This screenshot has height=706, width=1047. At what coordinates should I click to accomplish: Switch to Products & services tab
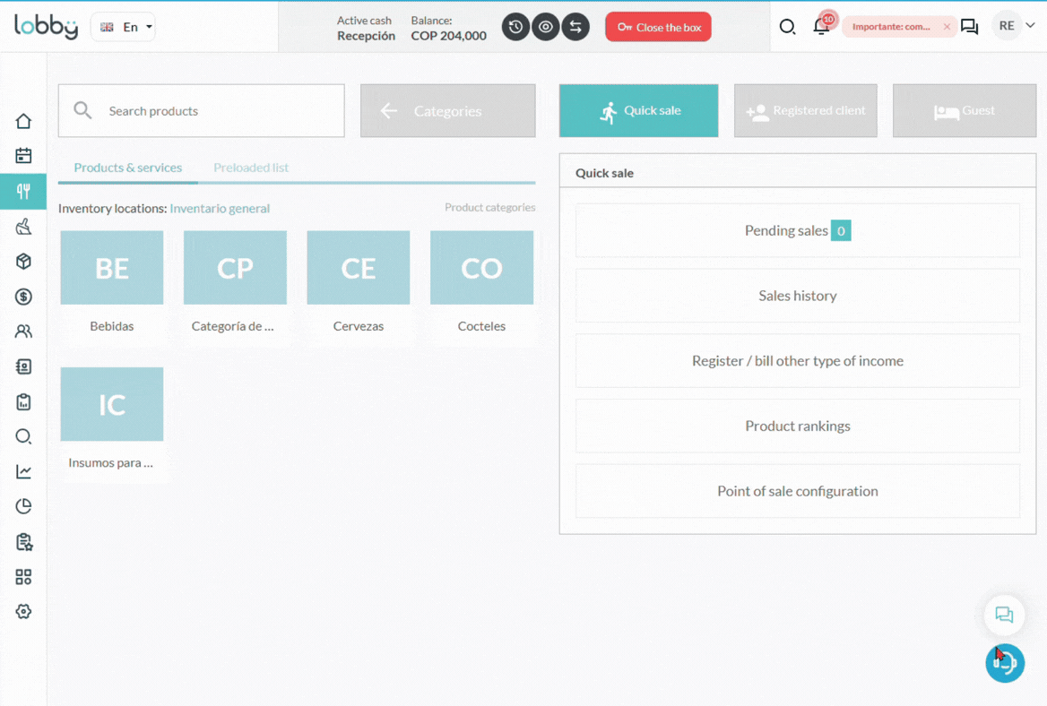tap(127, 168)
